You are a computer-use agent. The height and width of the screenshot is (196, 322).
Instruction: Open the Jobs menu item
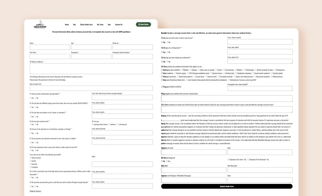(x=109, y=24)
